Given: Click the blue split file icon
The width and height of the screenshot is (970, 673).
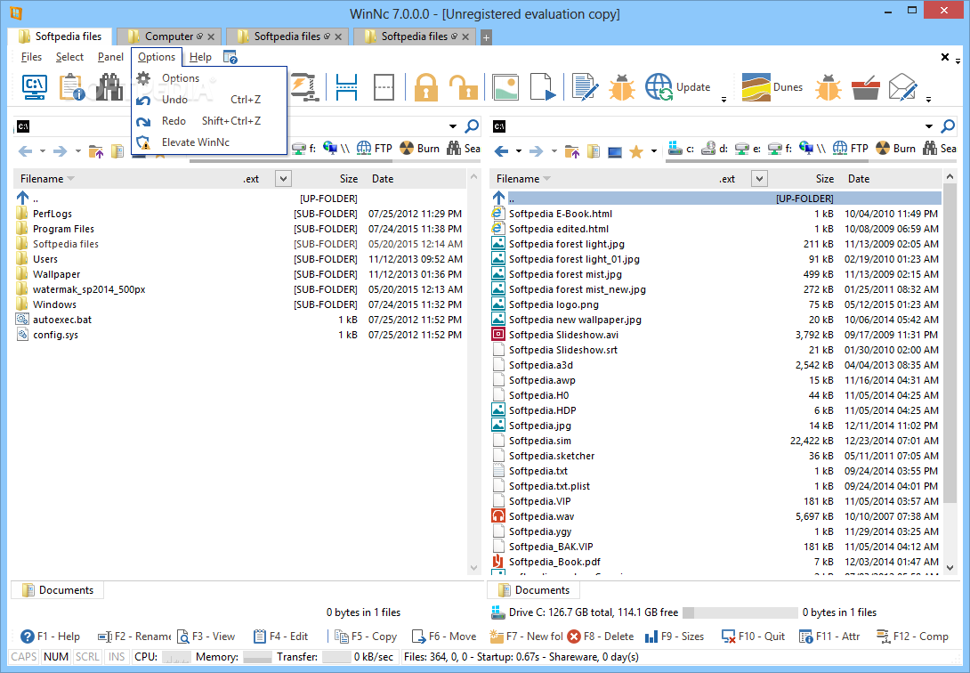Looking at the screenshot, I should (346, 87).
